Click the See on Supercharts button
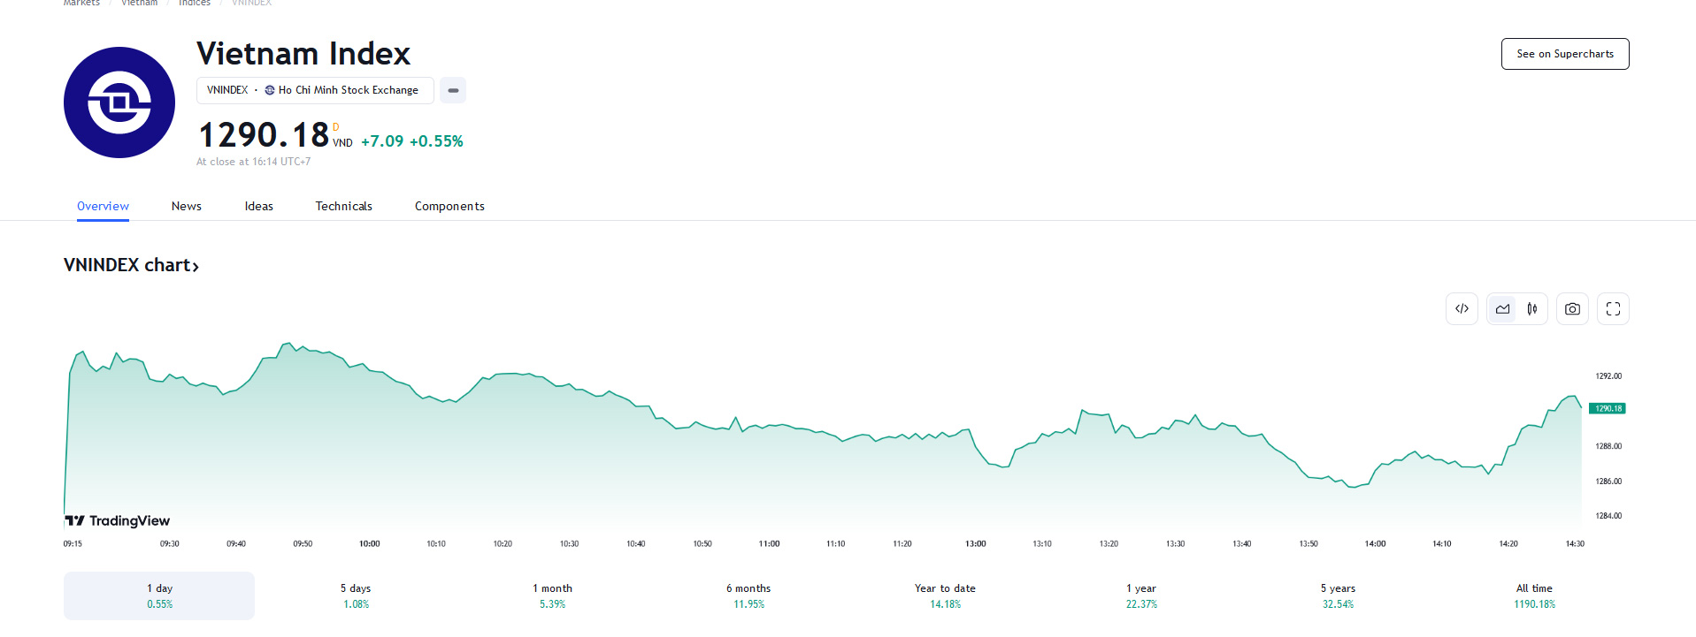This screenshot has height=637, width=1696. (1565, 54)
